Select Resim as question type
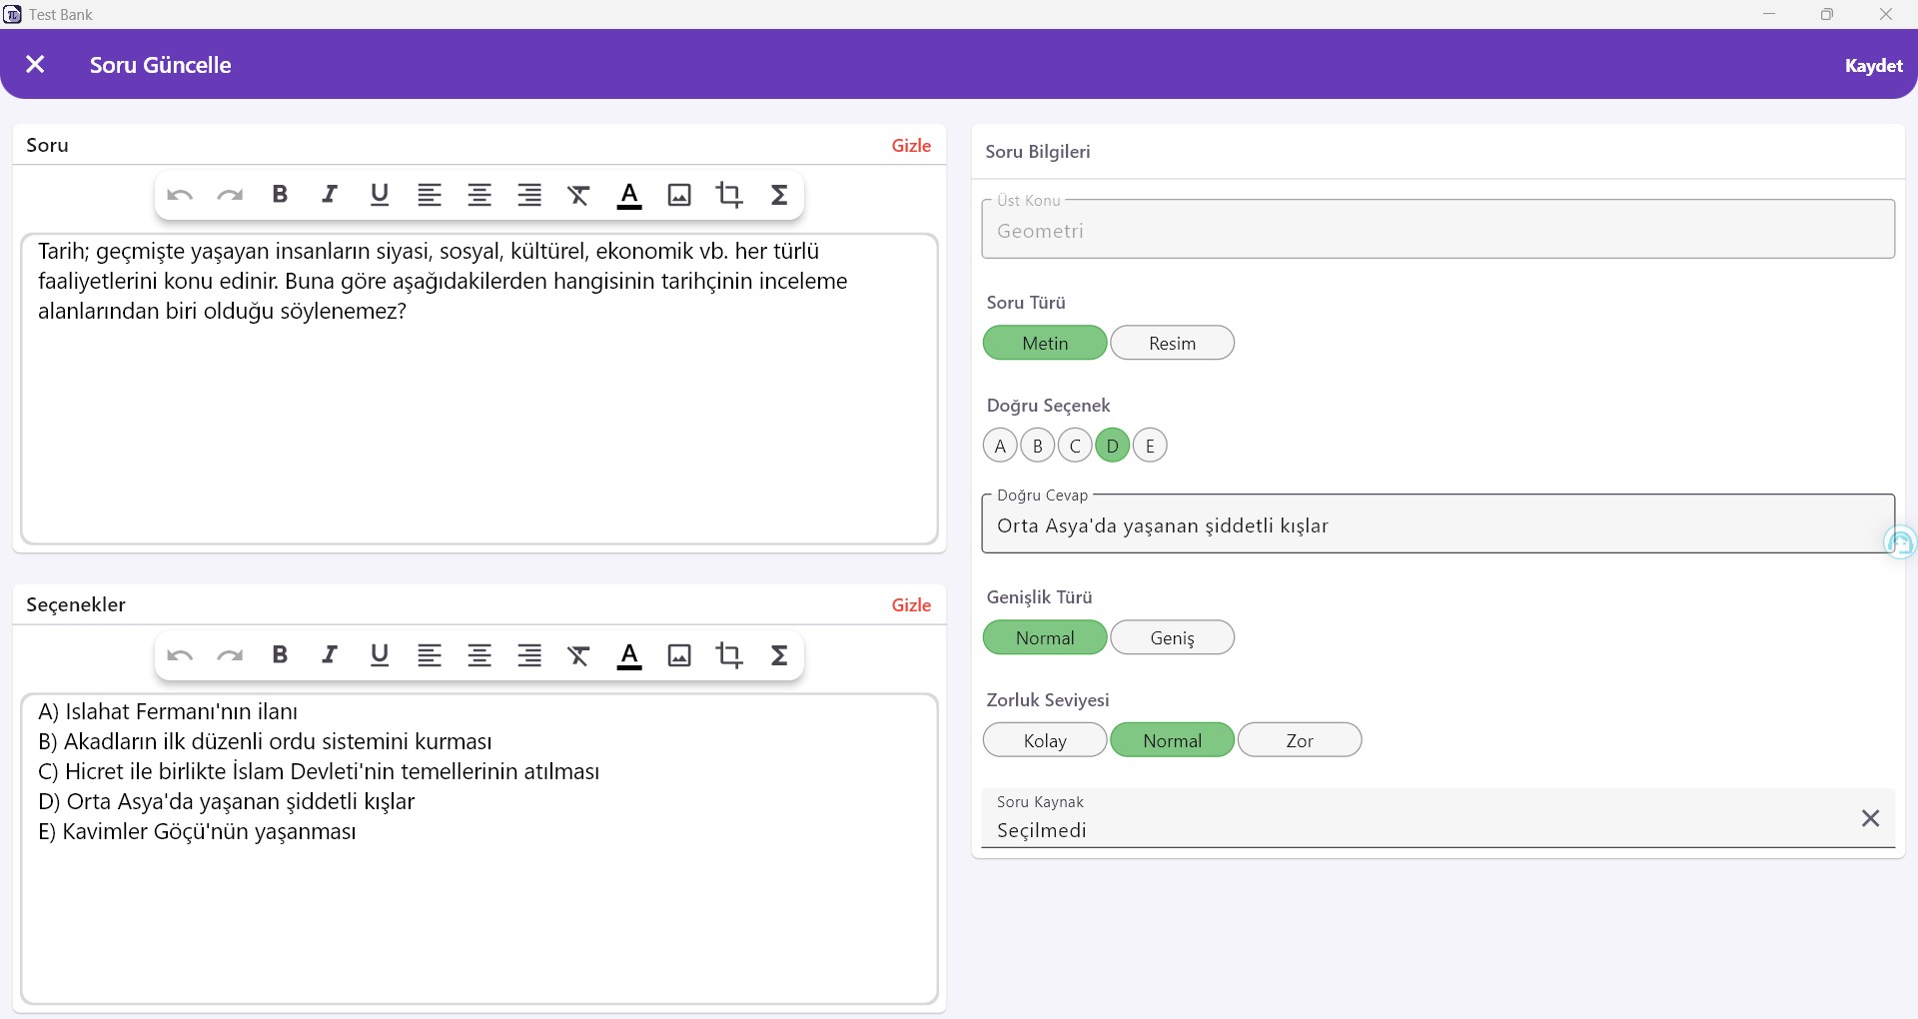Viewport: 1918px width, 1019px height. coord(1172,343)
